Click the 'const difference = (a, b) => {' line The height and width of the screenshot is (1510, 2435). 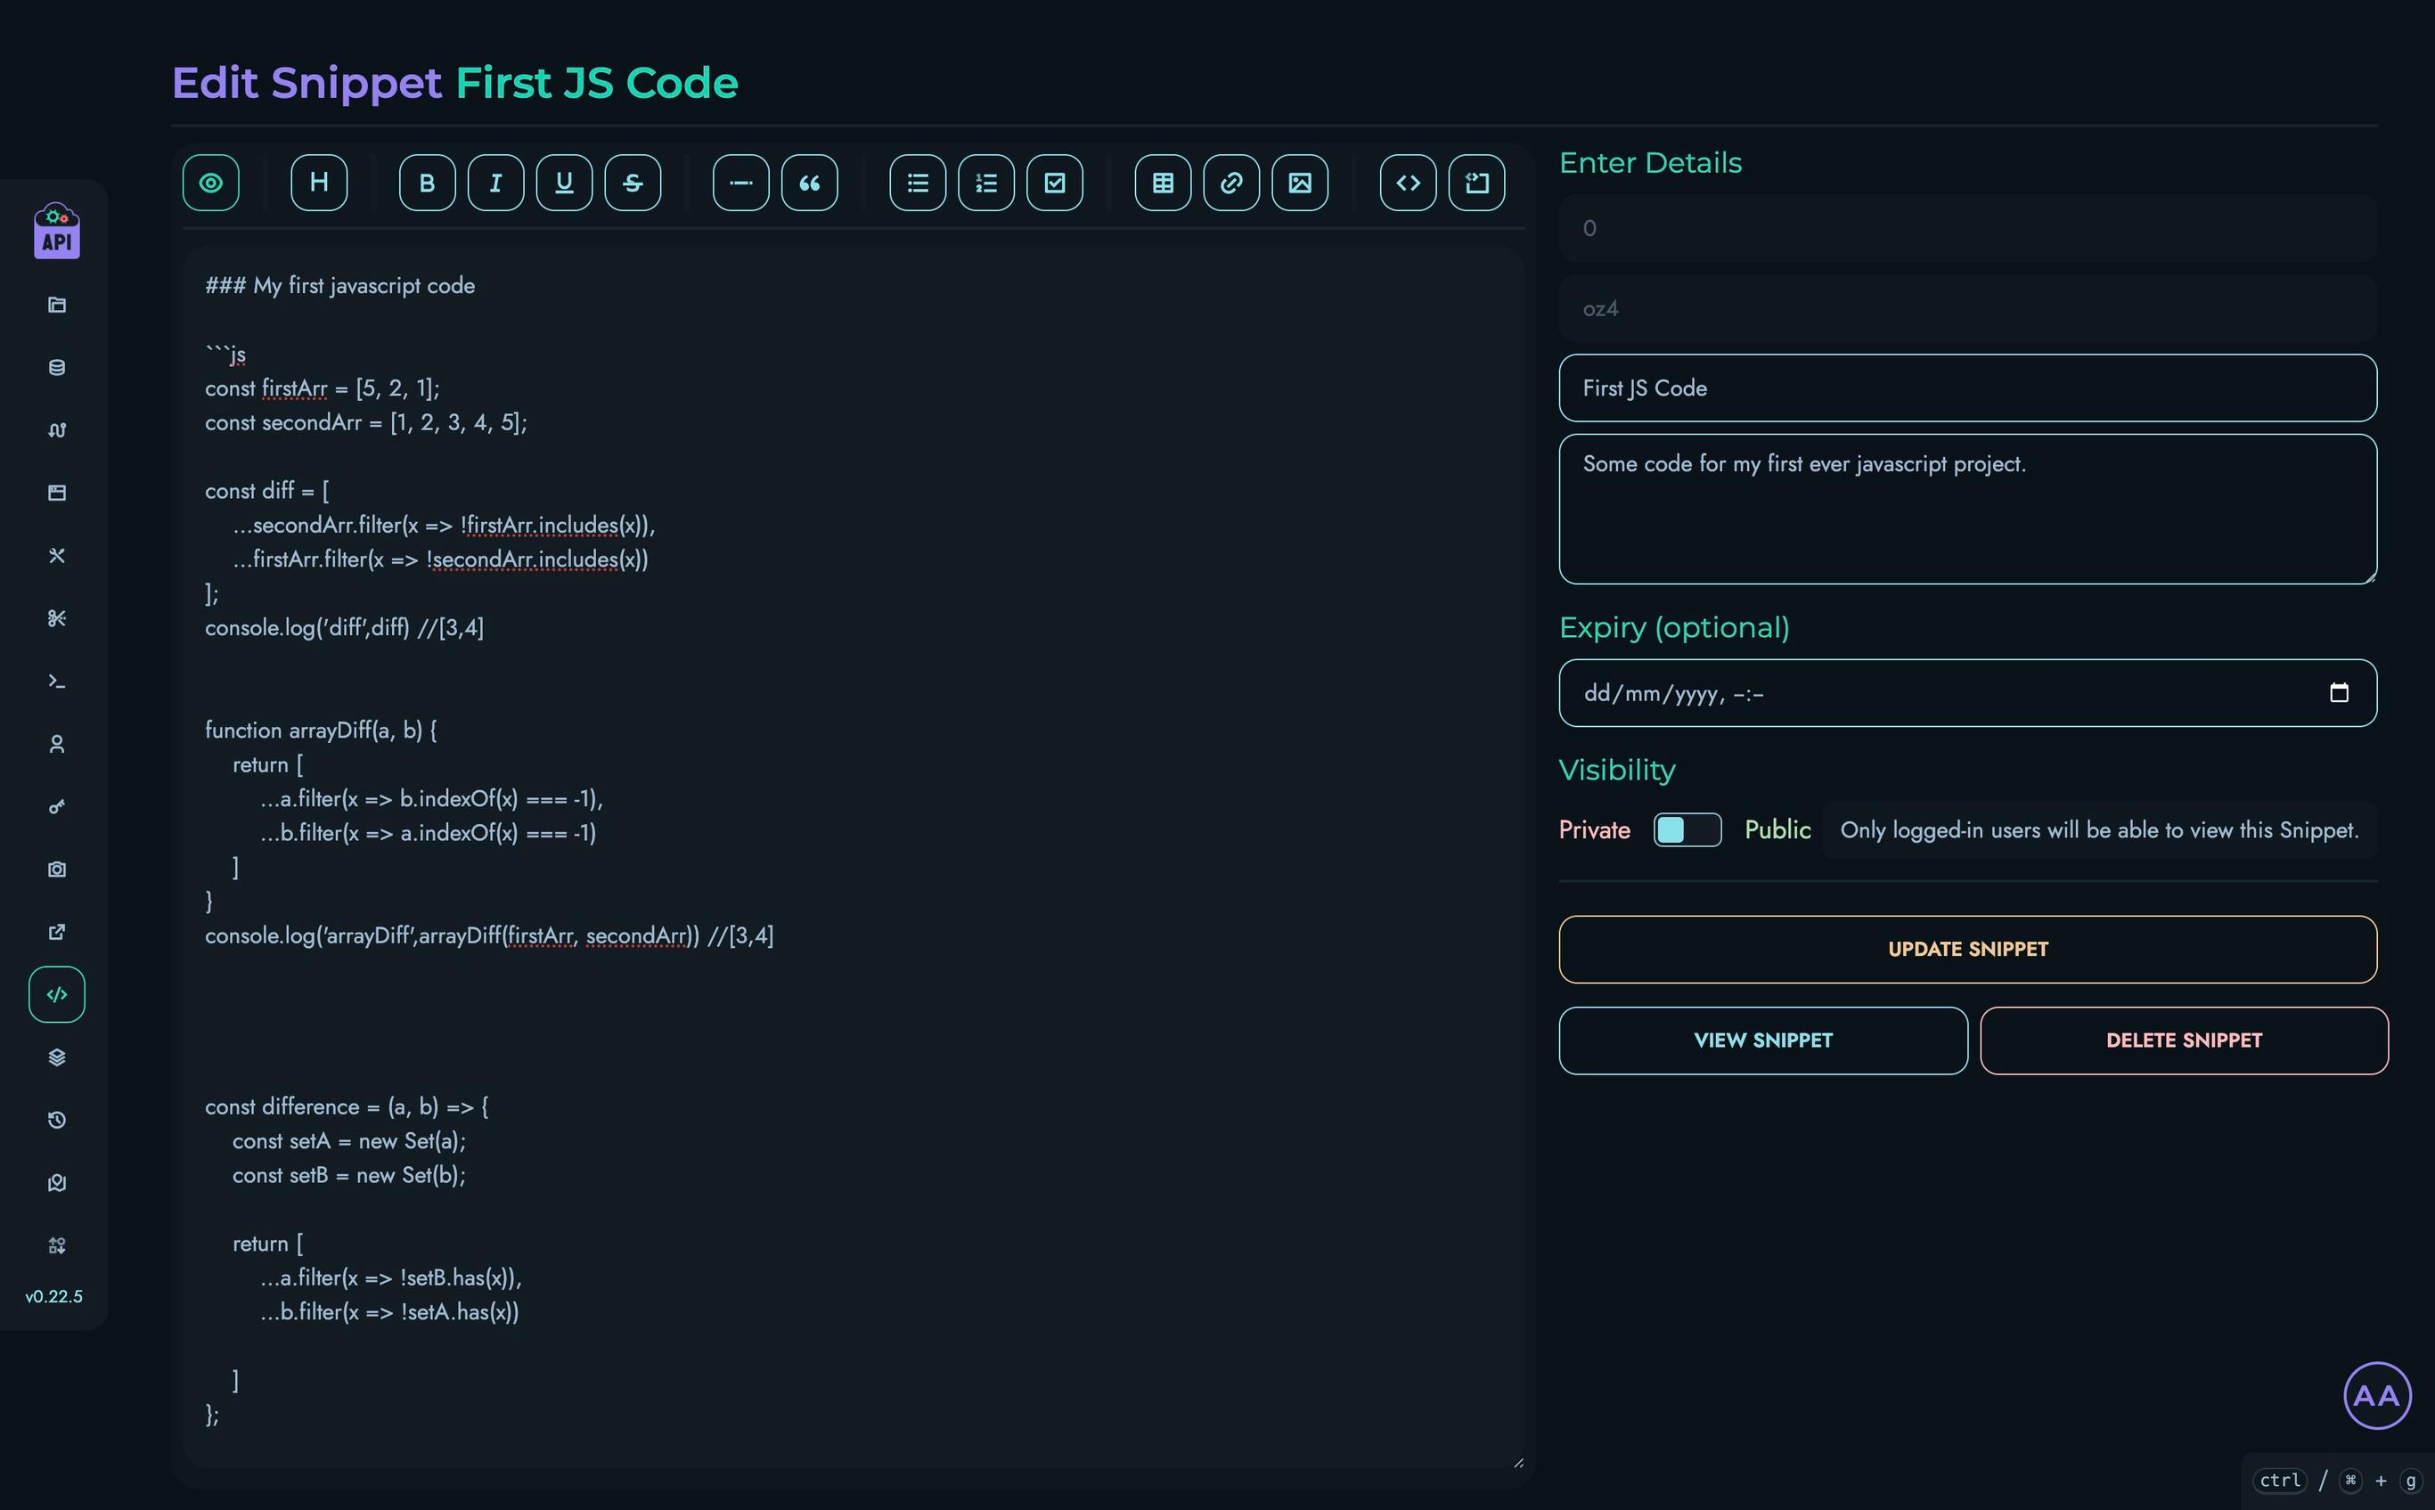(347, 1106)
